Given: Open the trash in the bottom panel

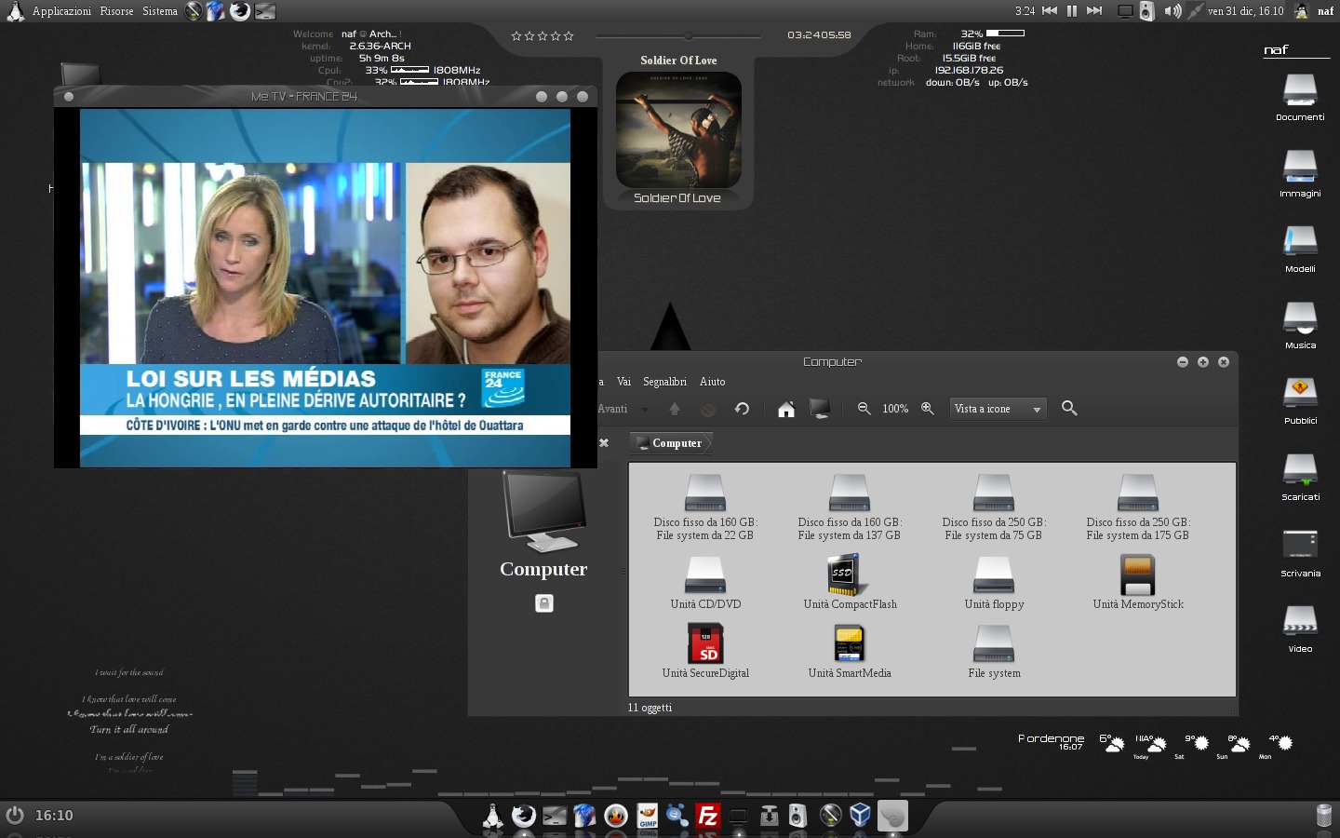Looking at the screenshot, I should point(1324,816).
